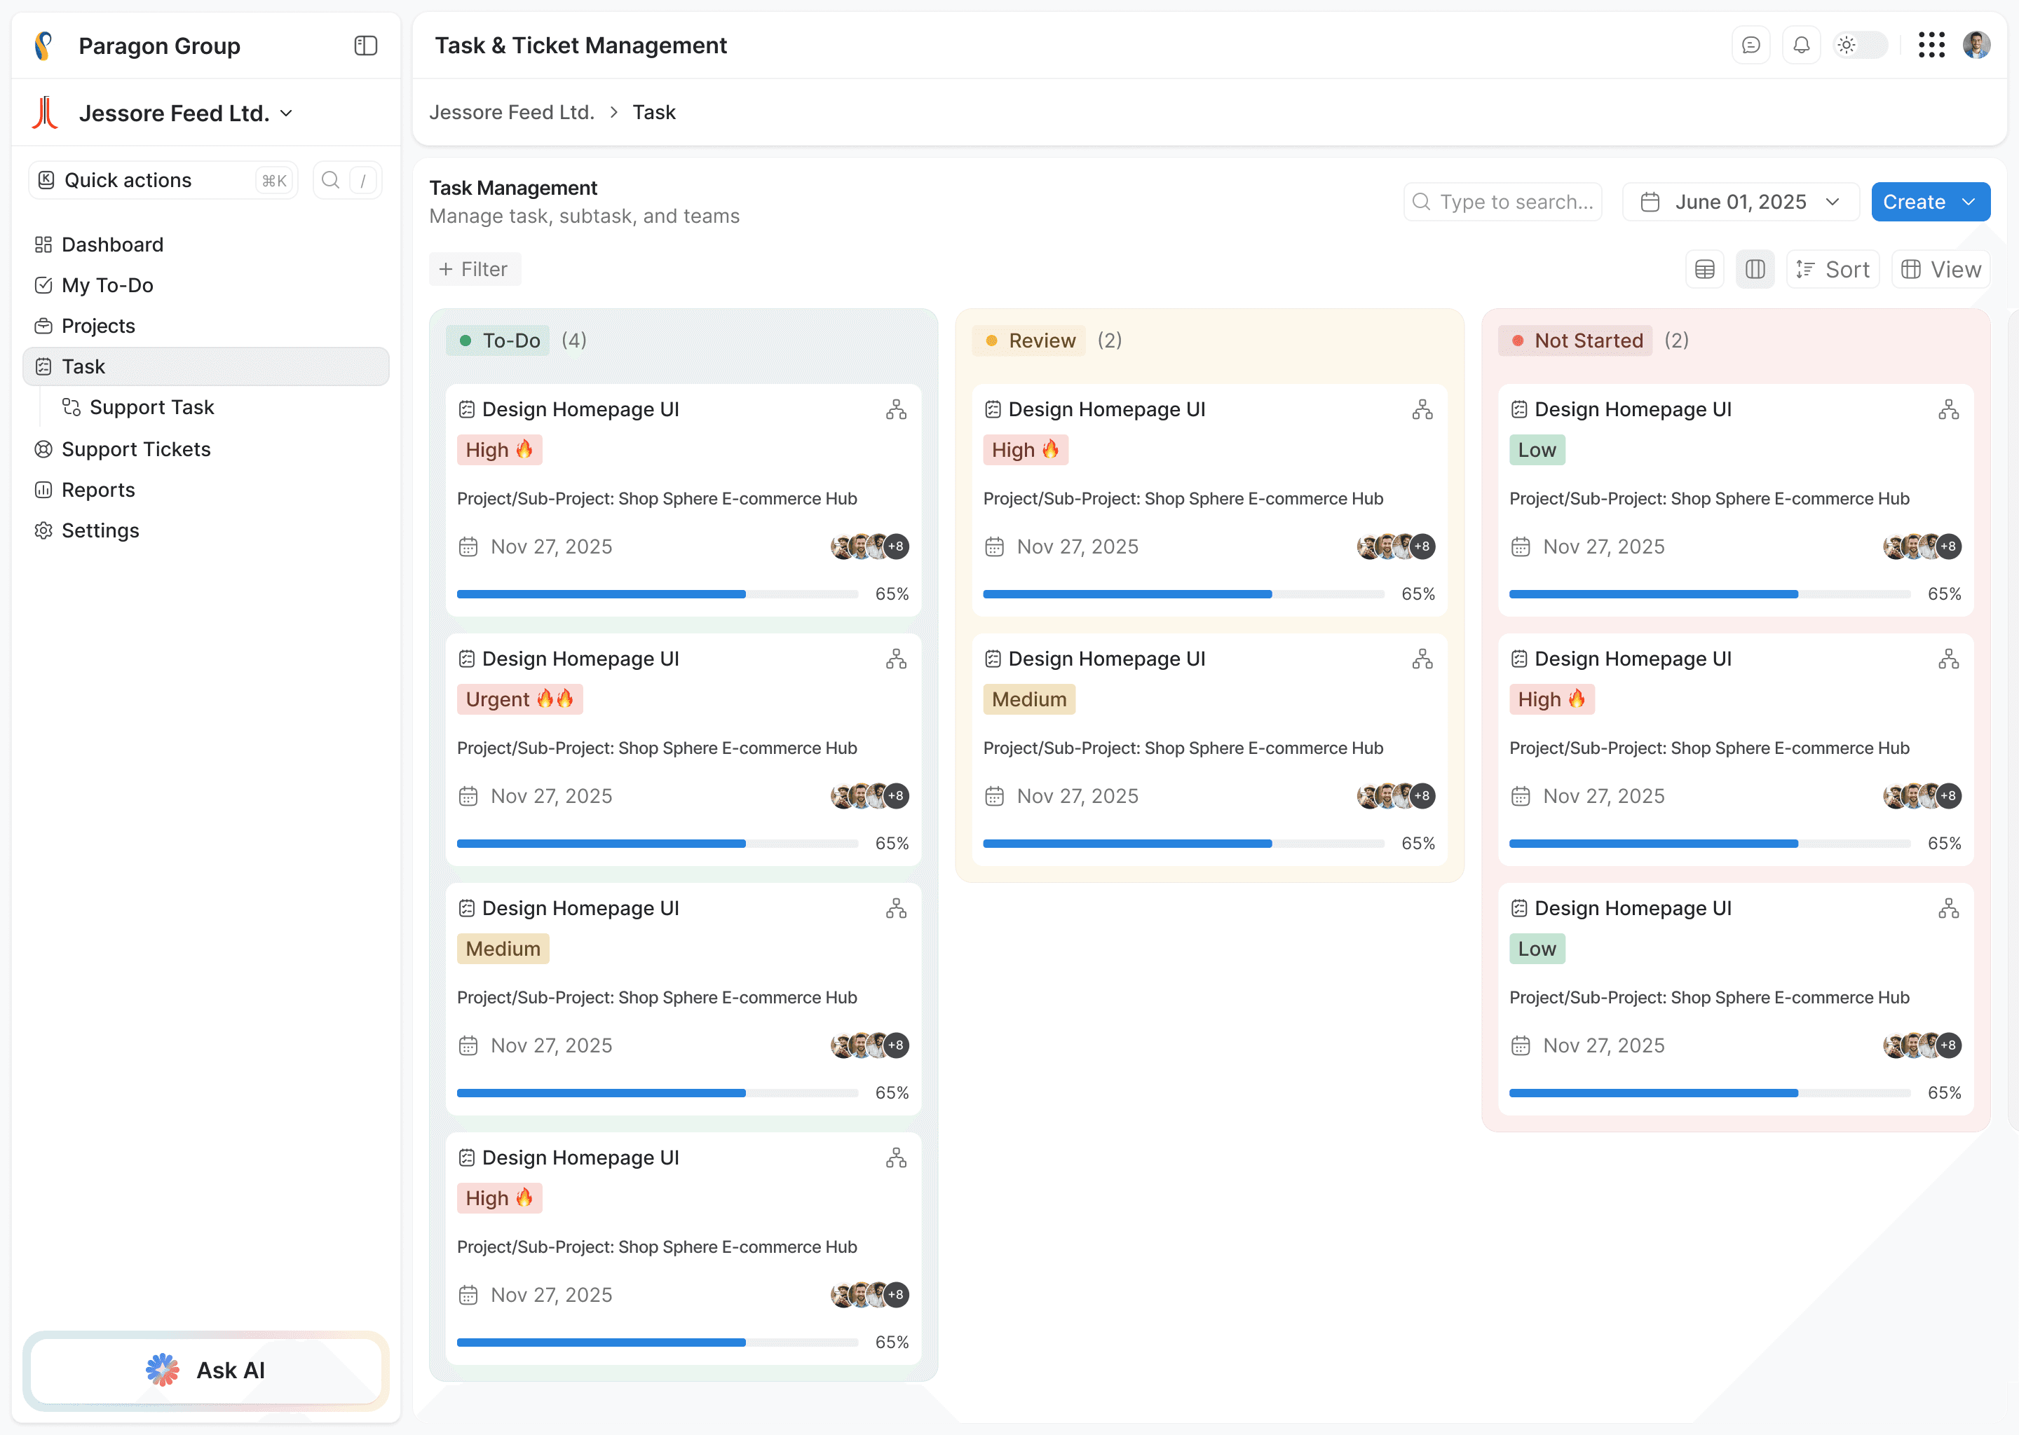
Task: Go to My To-Do page
Action: (107, 285)
